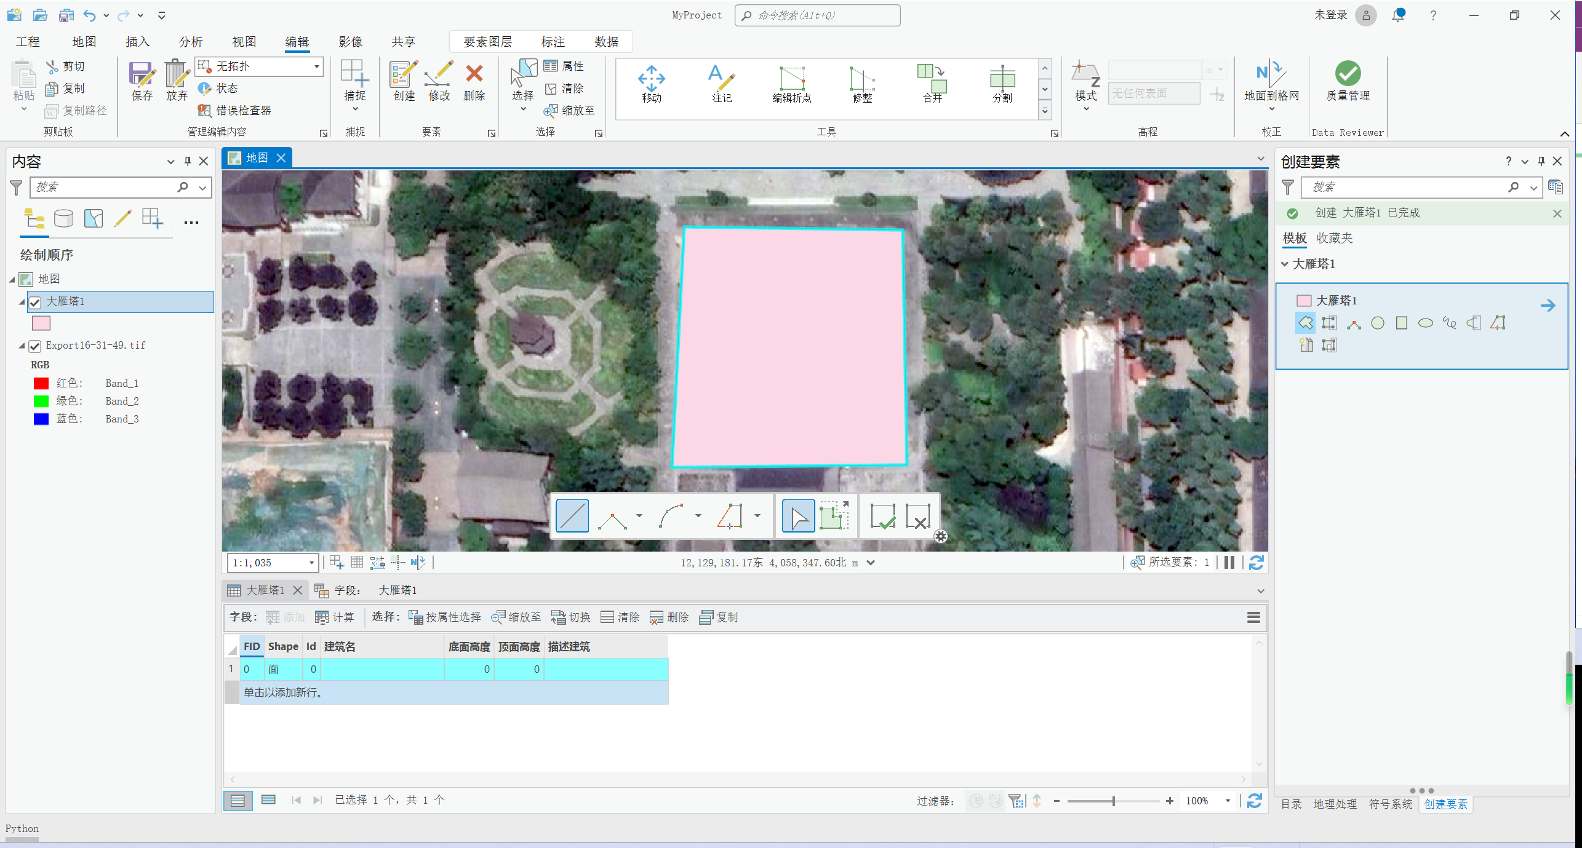Click 单击以添加新行 row

point(453,692)
